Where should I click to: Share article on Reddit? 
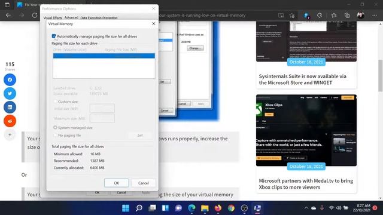(10, 121)
